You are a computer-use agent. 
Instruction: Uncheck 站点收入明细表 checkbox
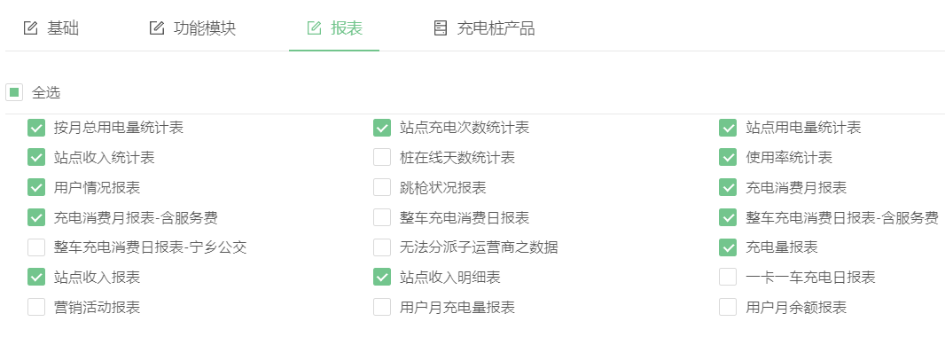(382, 278)
